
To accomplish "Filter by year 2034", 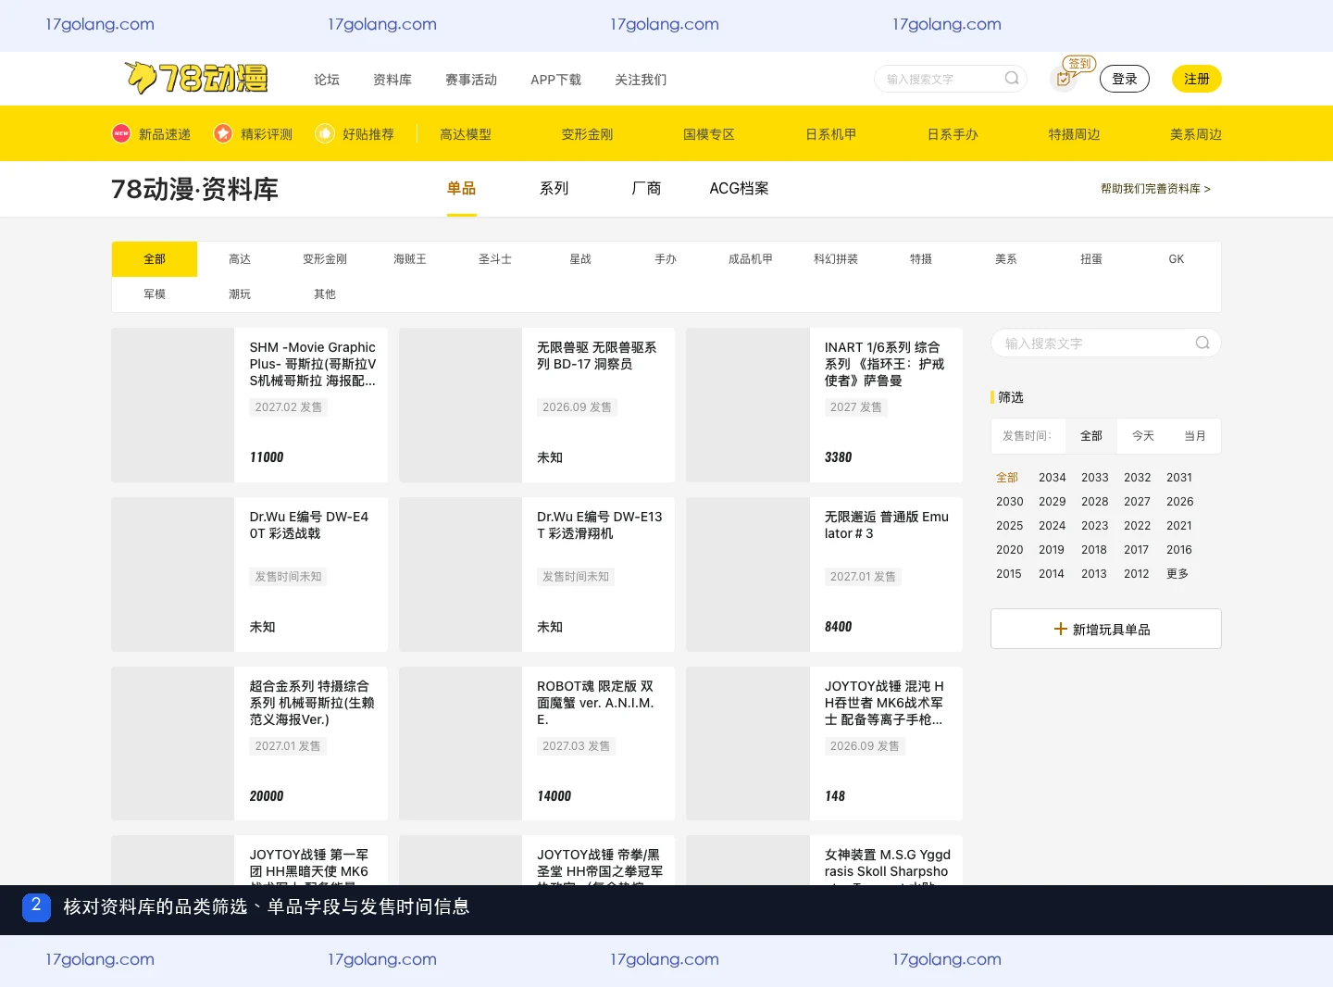I will [1052, 478].
